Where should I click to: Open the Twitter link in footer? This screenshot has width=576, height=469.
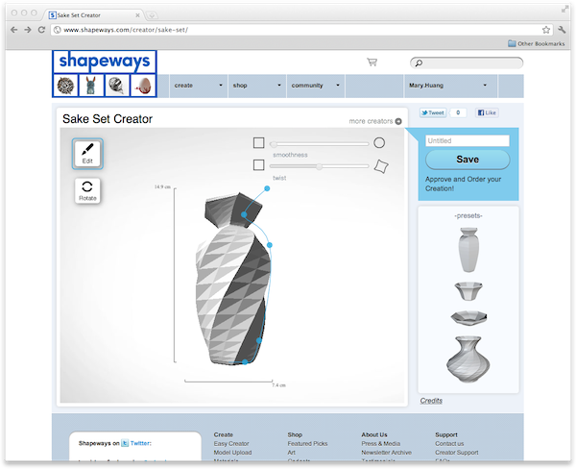point(141,443)
